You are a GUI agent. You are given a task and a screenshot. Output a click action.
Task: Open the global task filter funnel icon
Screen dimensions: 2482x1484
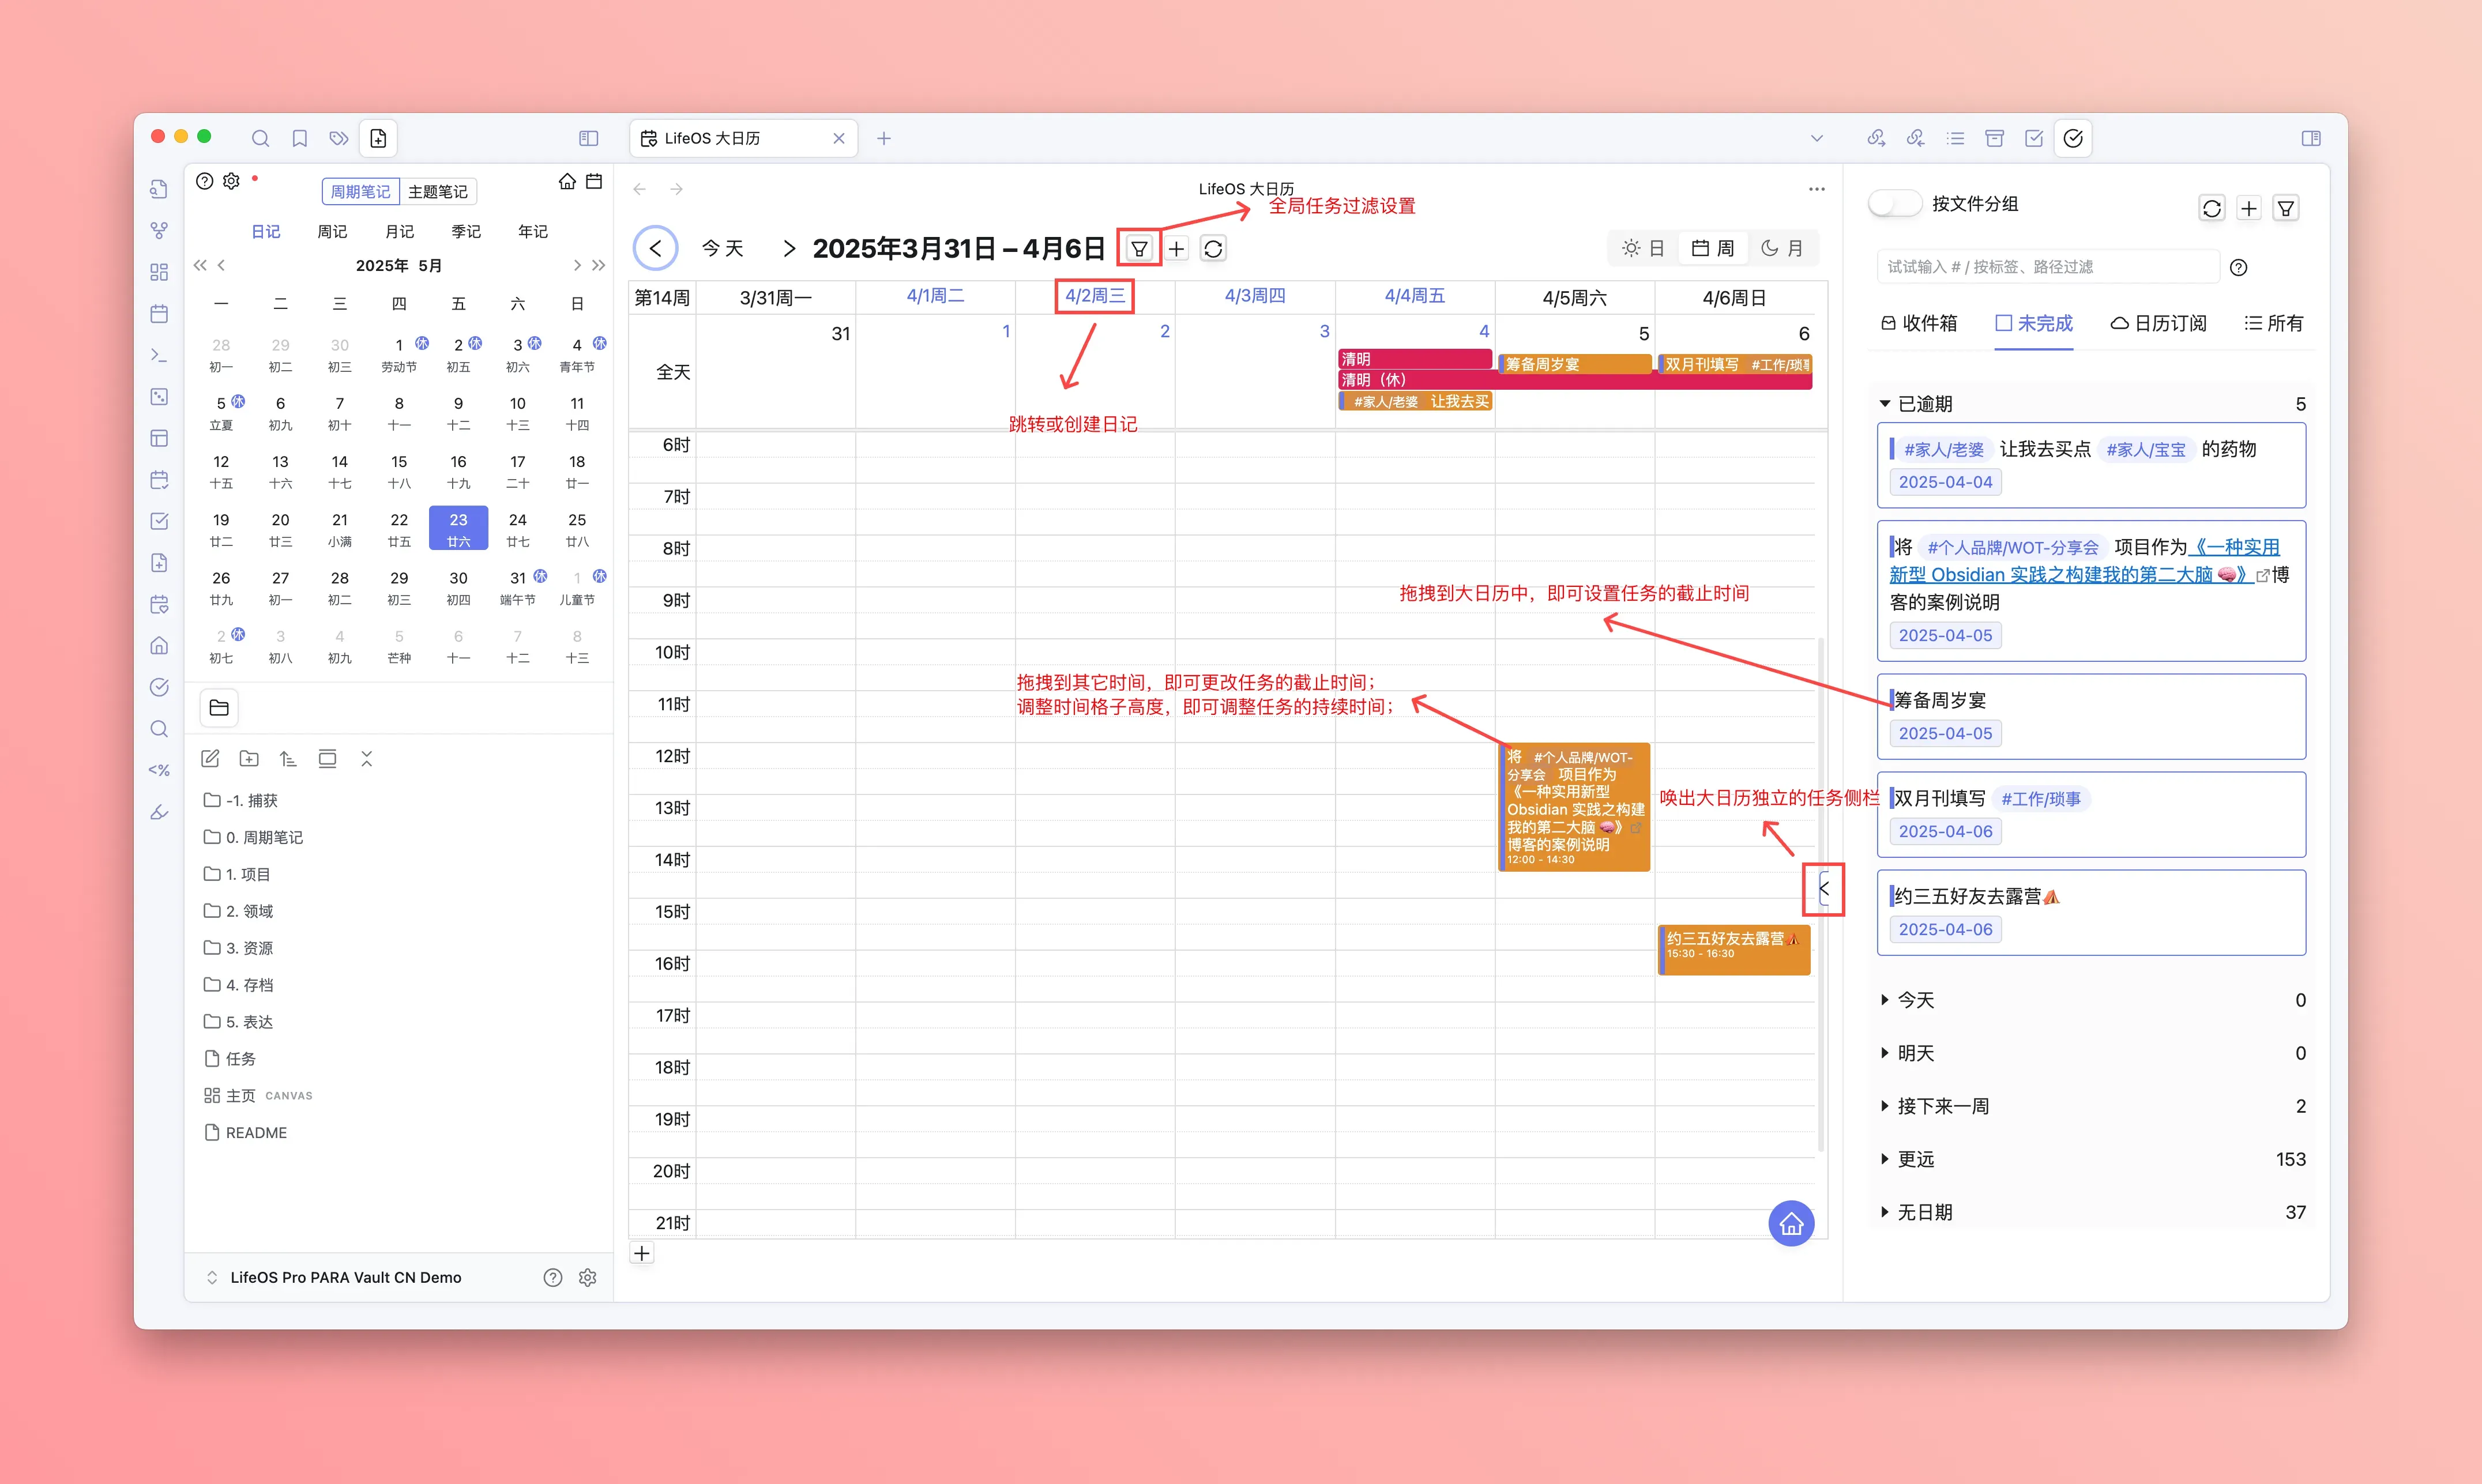click(1139, 248)
